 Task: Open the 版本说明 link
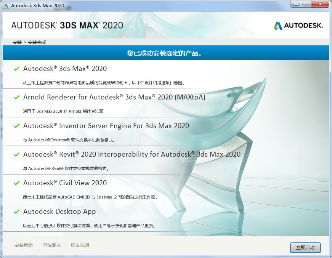coord(80,245)
